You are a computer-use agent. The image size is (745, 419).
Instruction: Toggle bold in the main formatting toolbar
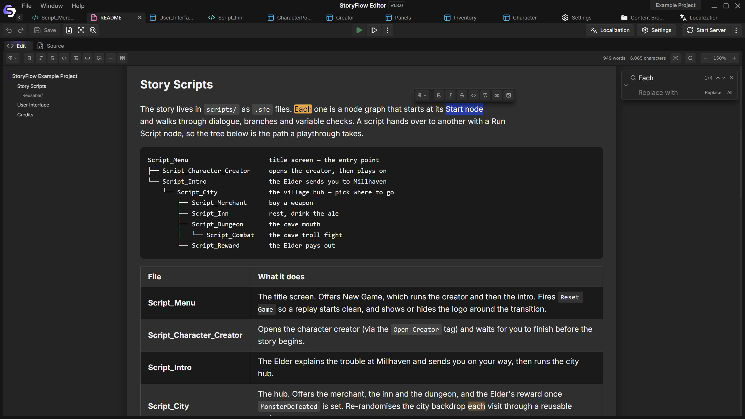tap(29, 58)
